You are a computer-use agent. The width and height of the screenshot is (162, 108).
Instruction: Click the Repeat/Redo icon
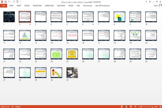tap(14, 2)
